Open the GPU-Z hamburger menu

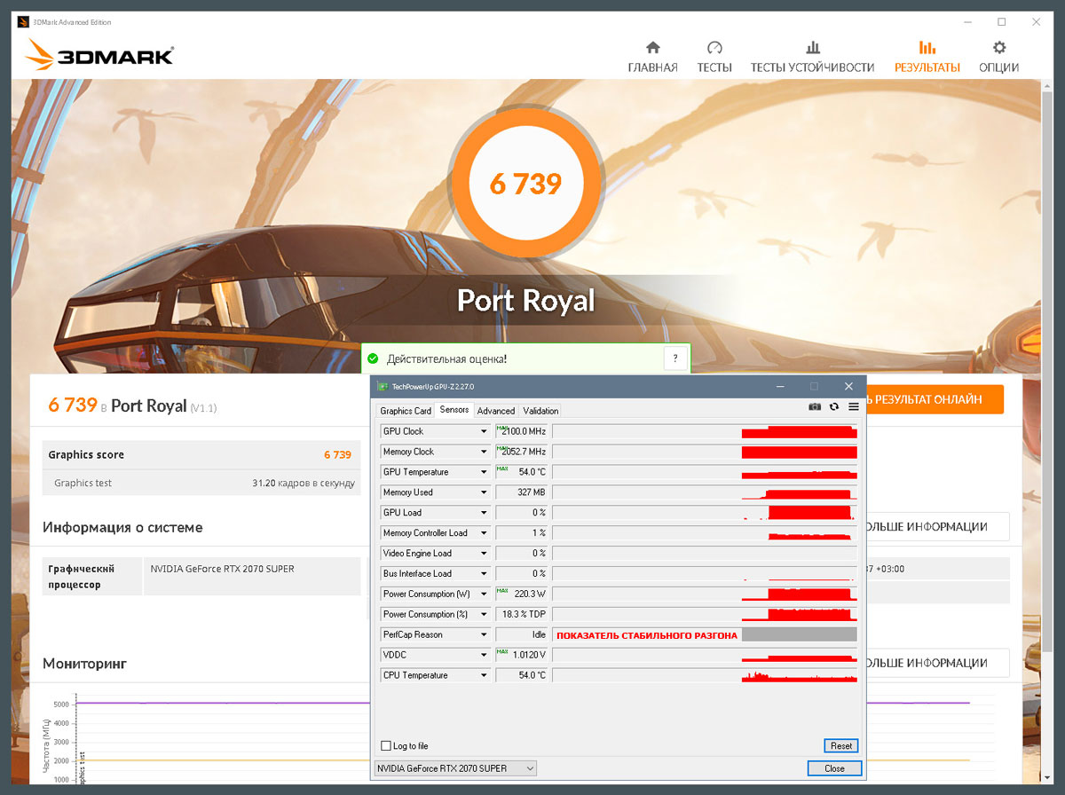854,407
